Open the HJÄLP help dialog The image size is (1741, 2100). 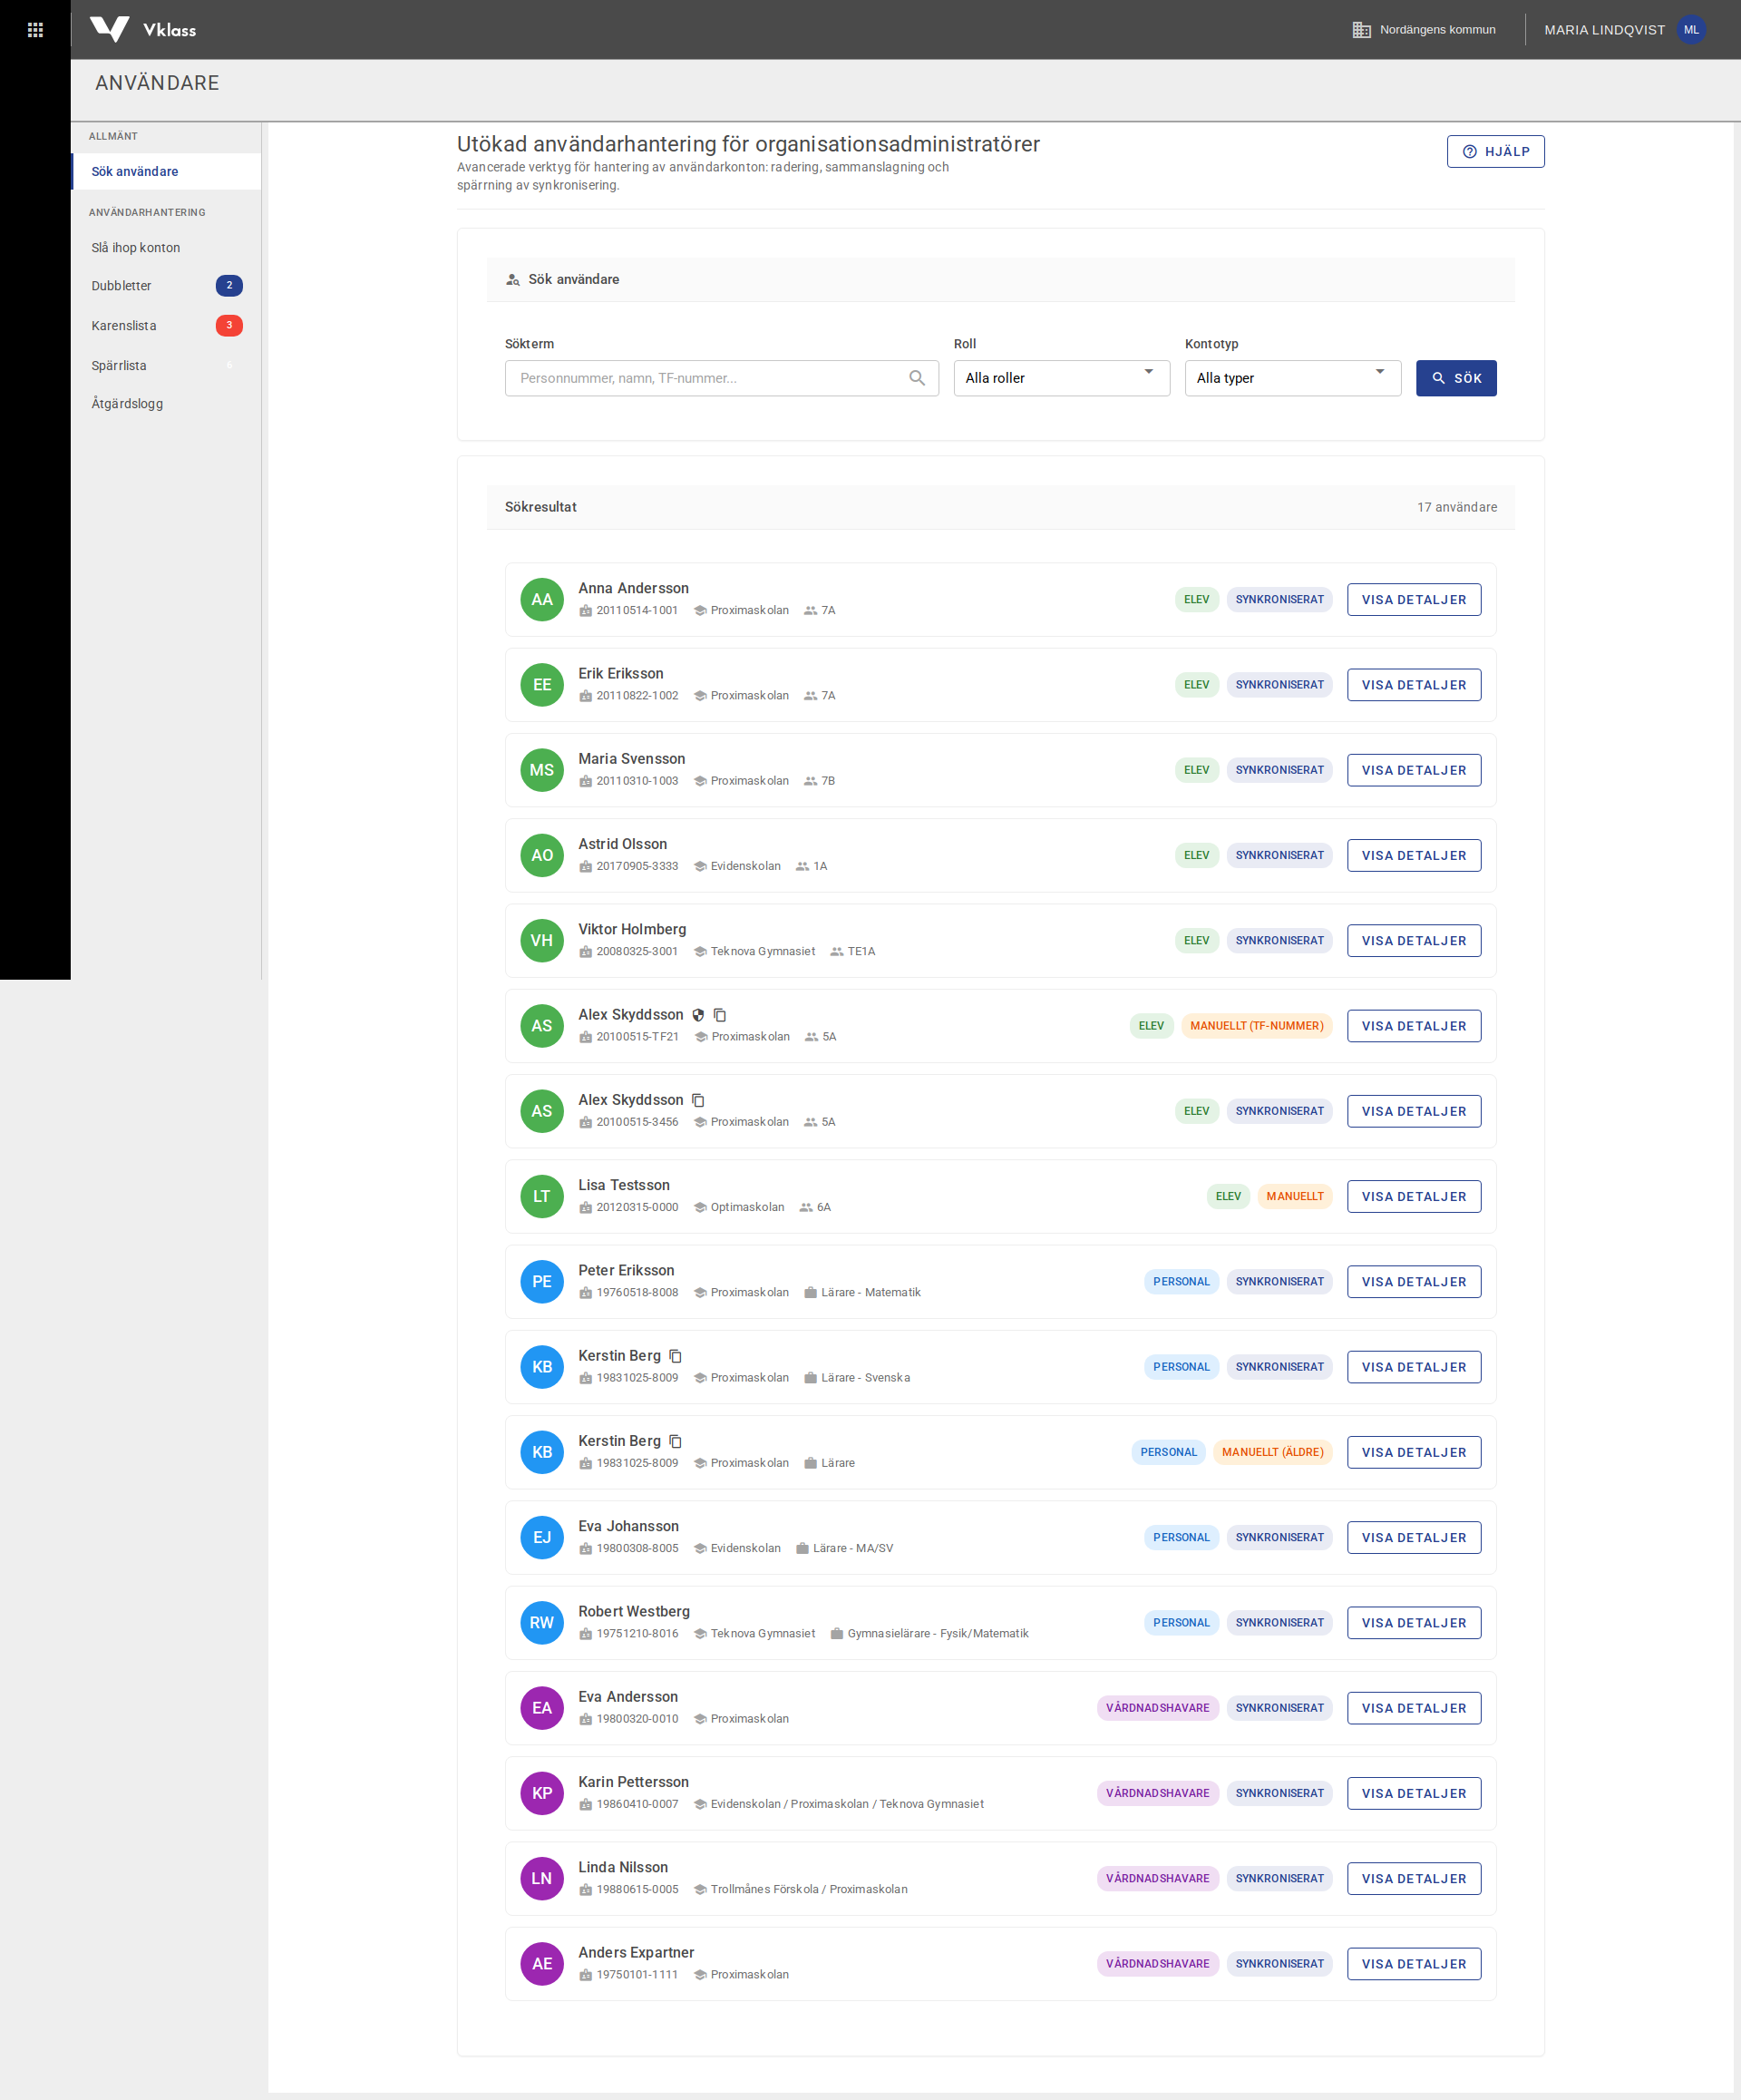click(x=1495, y=151)
